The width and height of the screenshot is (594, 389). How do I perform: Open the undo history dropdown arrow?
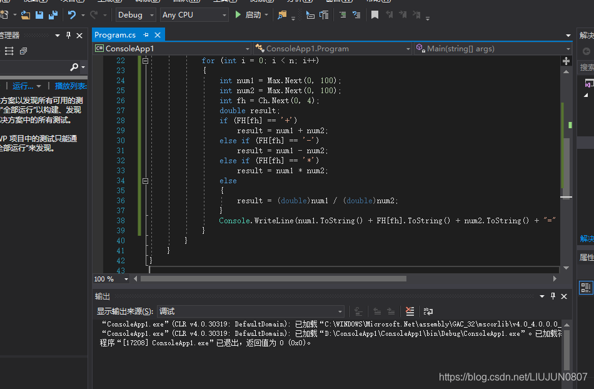pyautogui.click(x=83, y=15)
